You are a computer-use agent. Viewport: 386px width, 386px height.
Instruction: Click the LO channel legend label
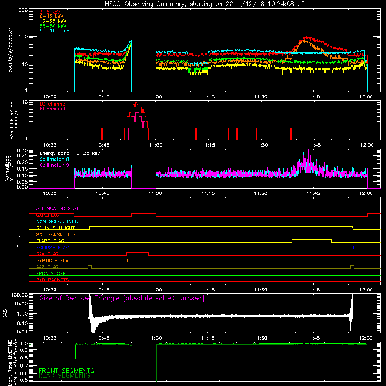pyautogui.click(x=53, y=104)
